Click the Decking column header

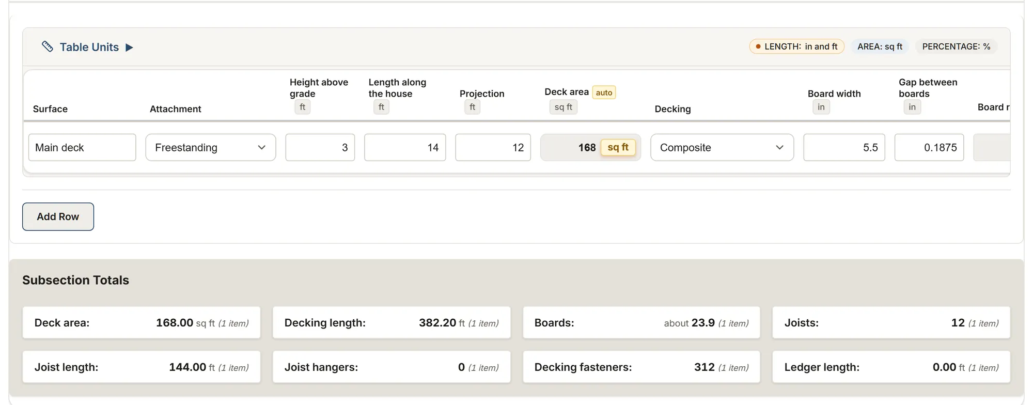672,109
